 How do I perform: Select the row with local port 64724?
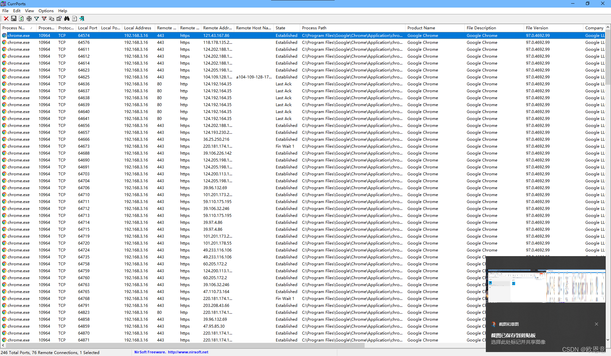[x=303, y=250]
